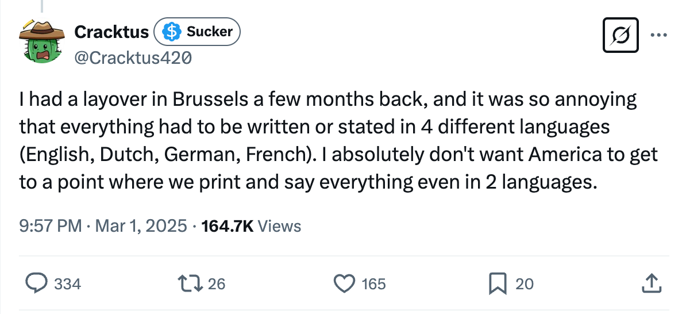Click the Grok explain-post icon
This screenshot has height=314, width=686.
coord(621,36)
